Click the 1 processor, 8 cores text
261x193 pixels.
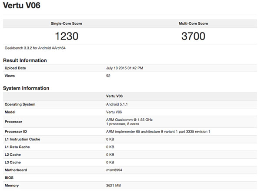point(123,124)
